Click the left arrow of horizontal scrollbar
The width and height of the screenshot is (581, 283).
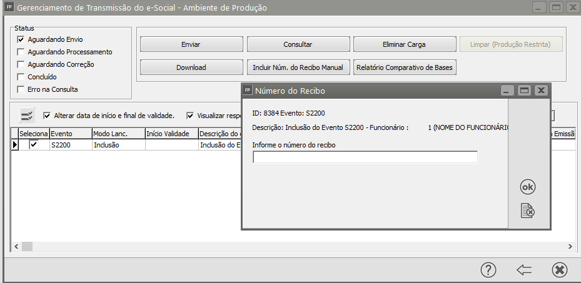(x=16, y=246)
